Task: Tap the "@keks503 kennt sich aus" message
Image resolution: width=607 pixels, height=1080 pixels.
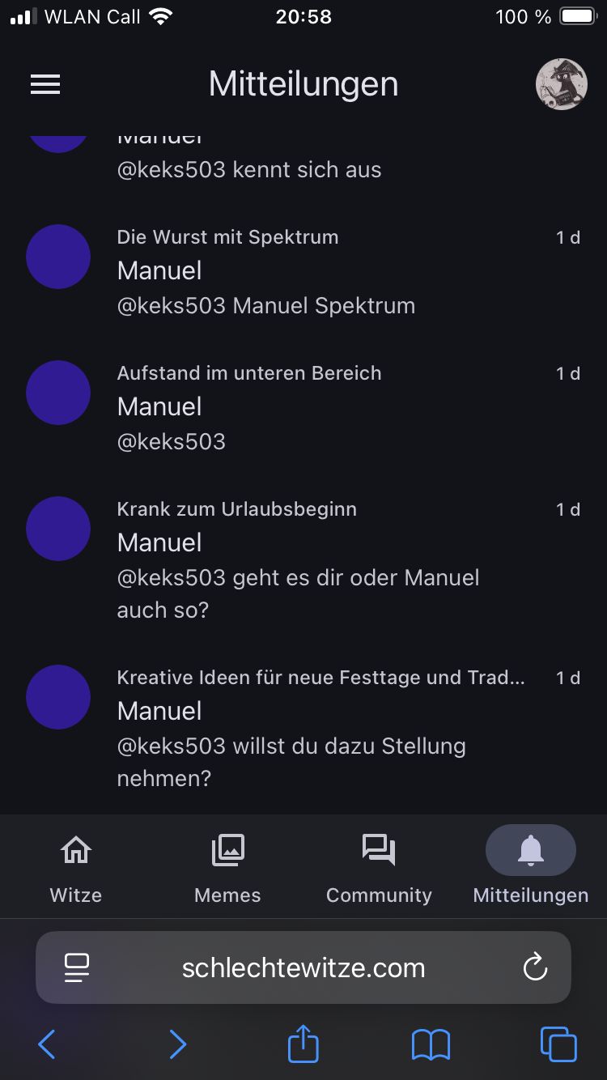Action: [249, 170]
